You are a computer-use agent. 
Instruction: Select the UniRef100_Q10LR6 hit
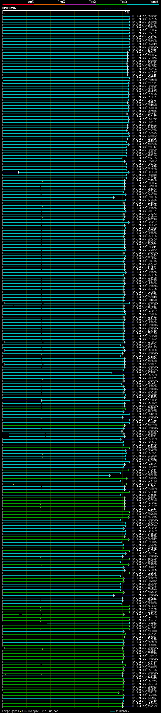(144, 94)
